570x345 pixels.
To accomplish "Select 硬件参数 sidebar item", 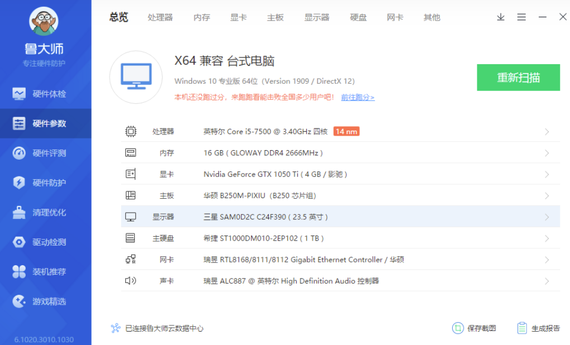I will coord(45,123).
